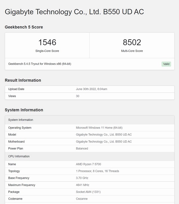Viewport: 179px width, 204px height.
Task: Click the Views label
Action: [x=12, y=96]
